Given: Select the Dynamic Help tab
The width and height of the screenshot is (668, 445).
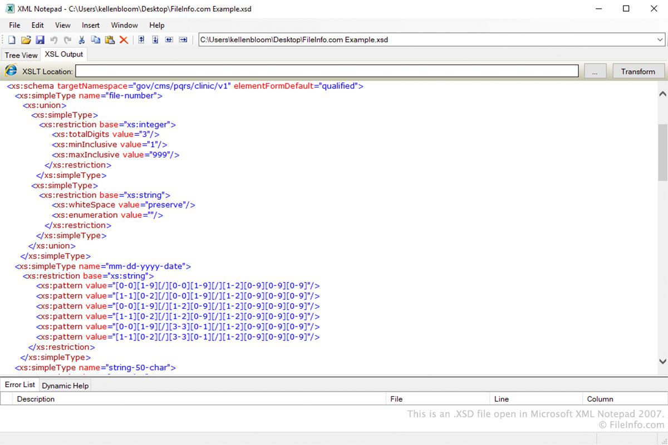Looking at the screenshot, I should pos(65,385).
